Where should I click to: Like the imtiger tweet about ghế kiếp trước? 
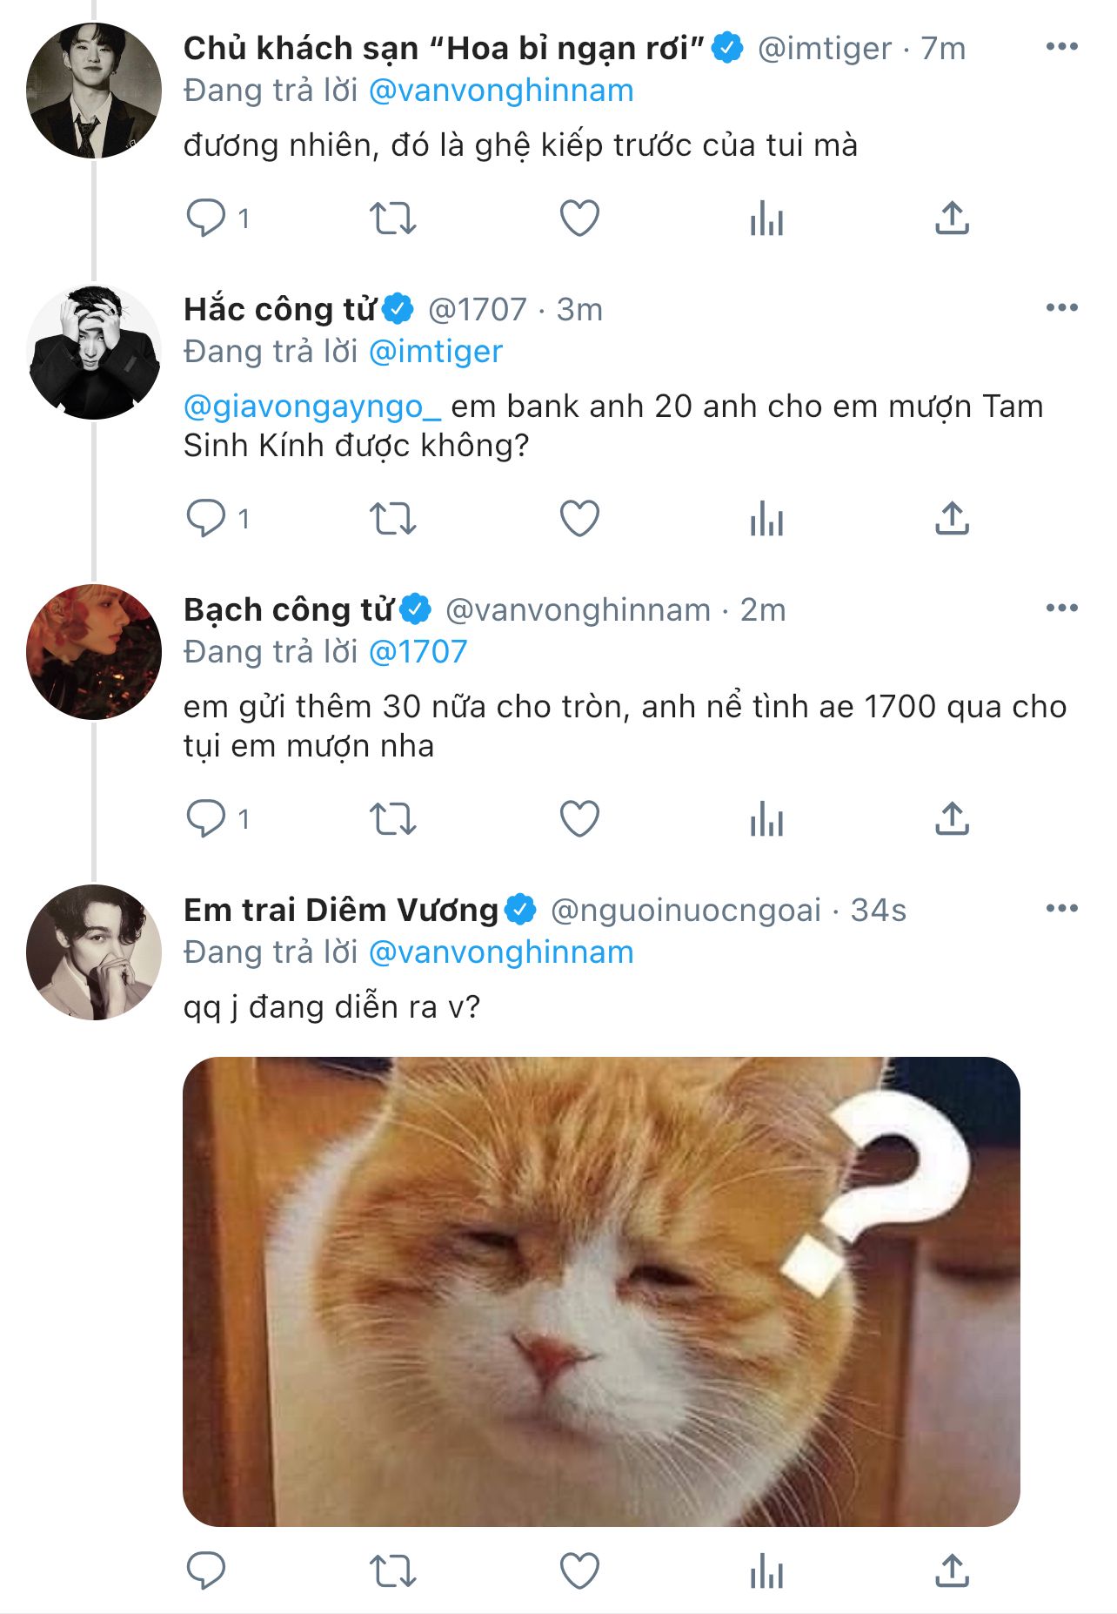[x=579, y=218]
